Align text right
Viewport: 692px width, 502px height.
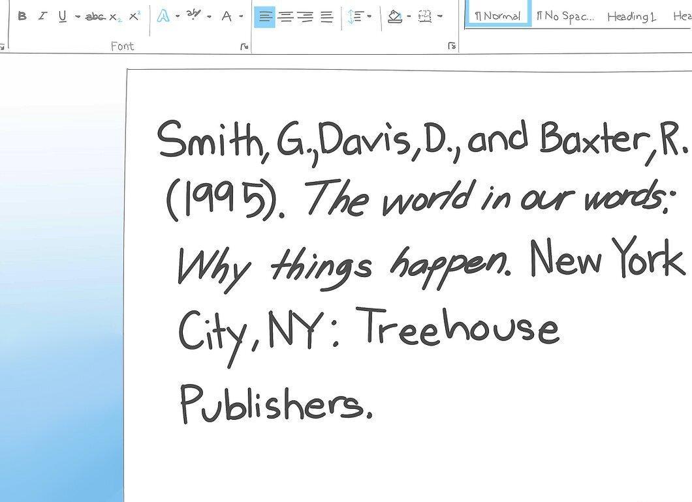pyautogui.click(x=306, y=17)
